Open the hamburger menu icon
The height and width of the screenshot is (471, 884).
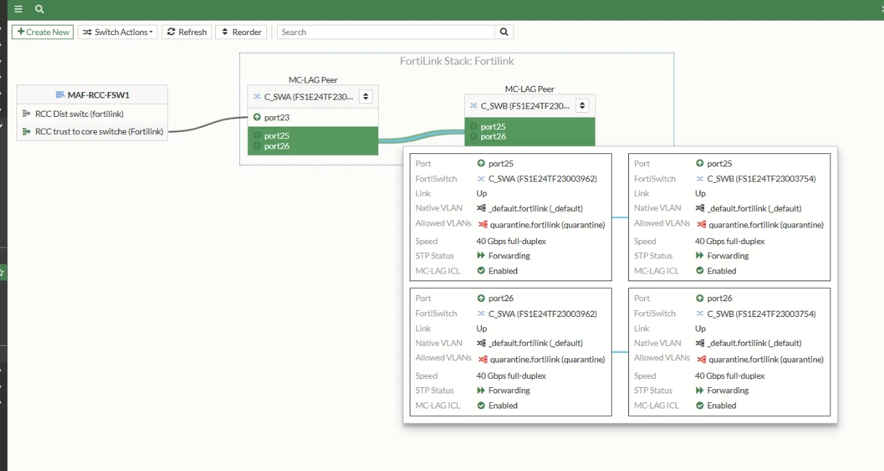(19, 9)
